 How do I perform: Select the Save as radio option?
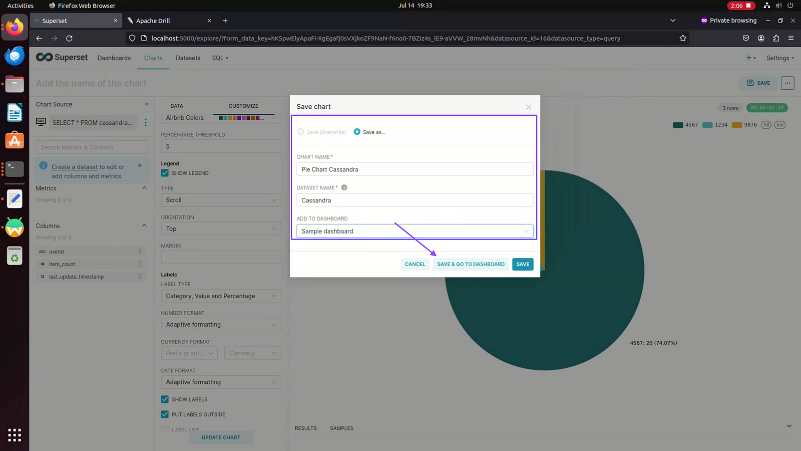(x=357, y=132)
